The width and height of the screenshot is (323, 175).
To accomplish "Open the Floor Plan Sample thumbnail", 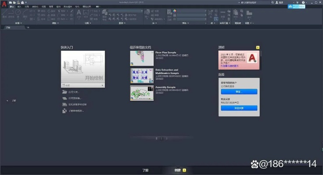I will (142, 58).
